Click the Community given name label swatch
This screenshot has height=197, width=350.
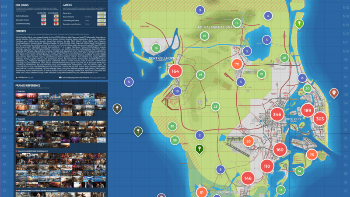click(x=101, y=20)
